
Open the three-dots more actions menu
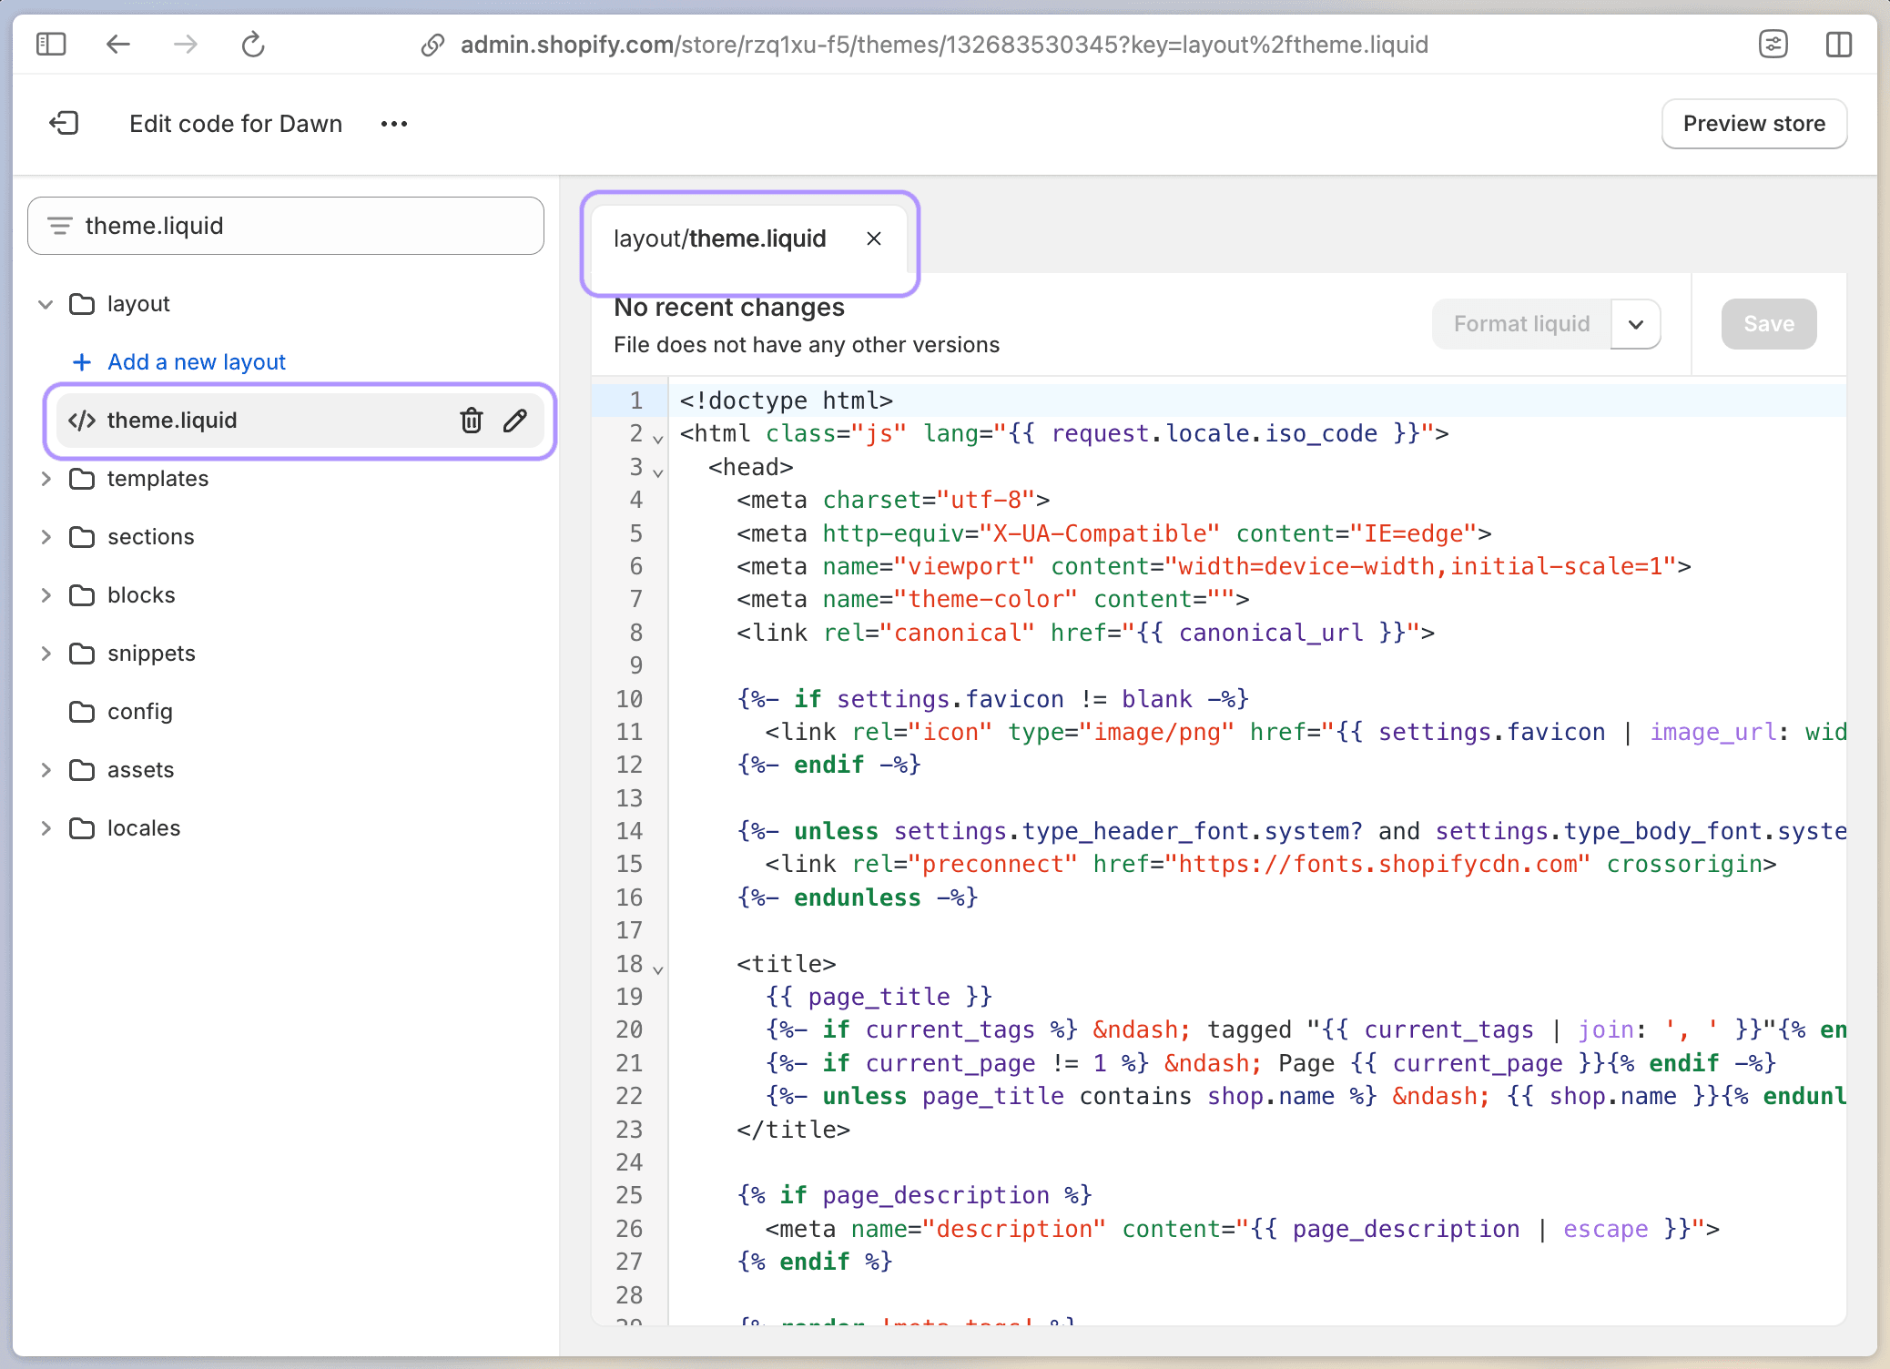point(393,124)
